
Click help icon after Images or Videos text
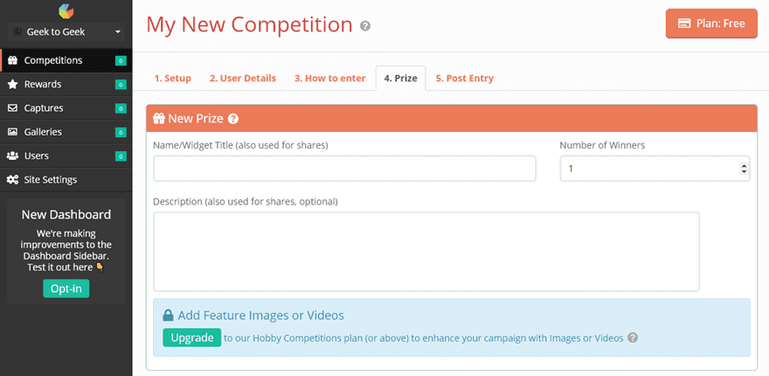(x=633, y=338)
